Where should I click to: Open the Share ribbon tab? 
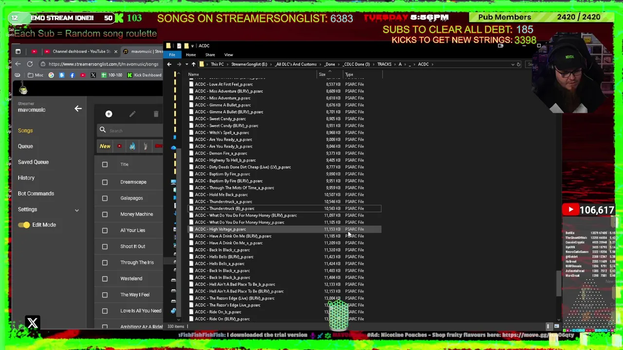[210, 54]
